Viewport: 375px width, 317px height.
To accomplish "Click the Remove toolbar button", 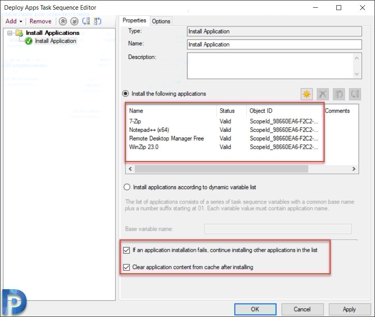I will point(40,21).
